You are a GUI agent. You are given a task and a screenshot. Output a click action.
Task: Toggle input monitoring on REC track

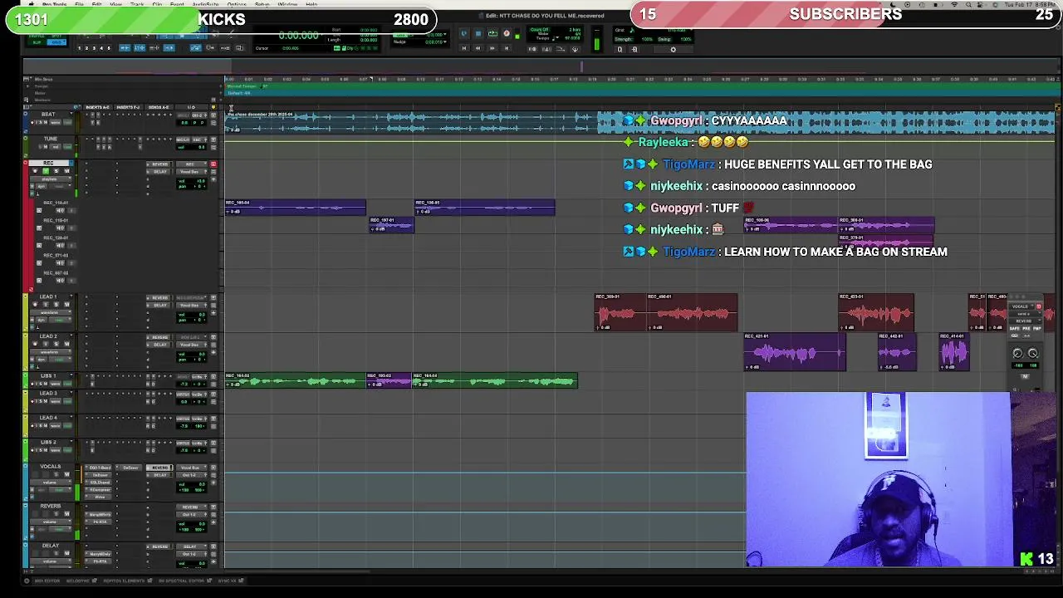[46, 171]
